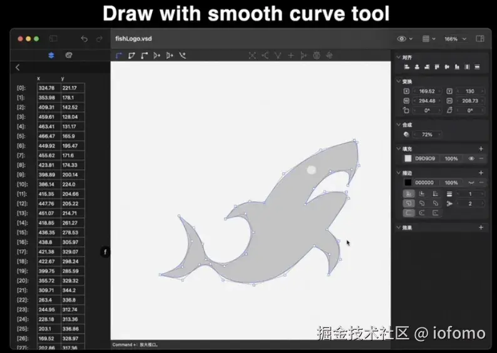Click the dimmed round bug-shaped toolbar icon

click(x=316, y=56)
